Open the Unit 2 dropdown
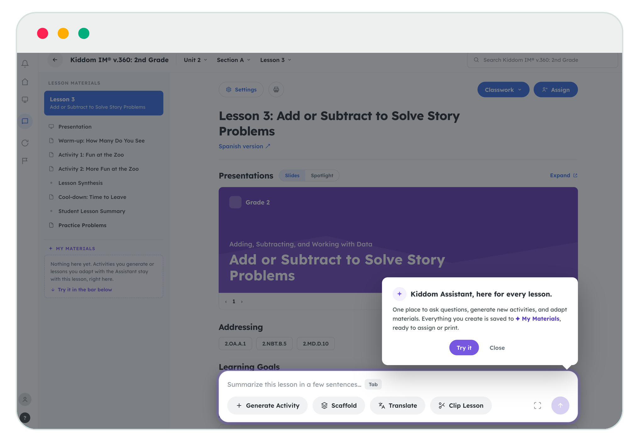 pyautogui.click(x=195, y=60)
